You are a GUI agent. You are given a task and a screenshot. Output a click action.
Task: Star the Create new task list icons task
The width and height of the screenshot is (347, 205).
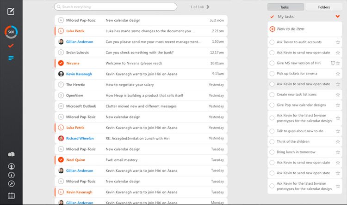pyautogui.click(x=338, y=94)
